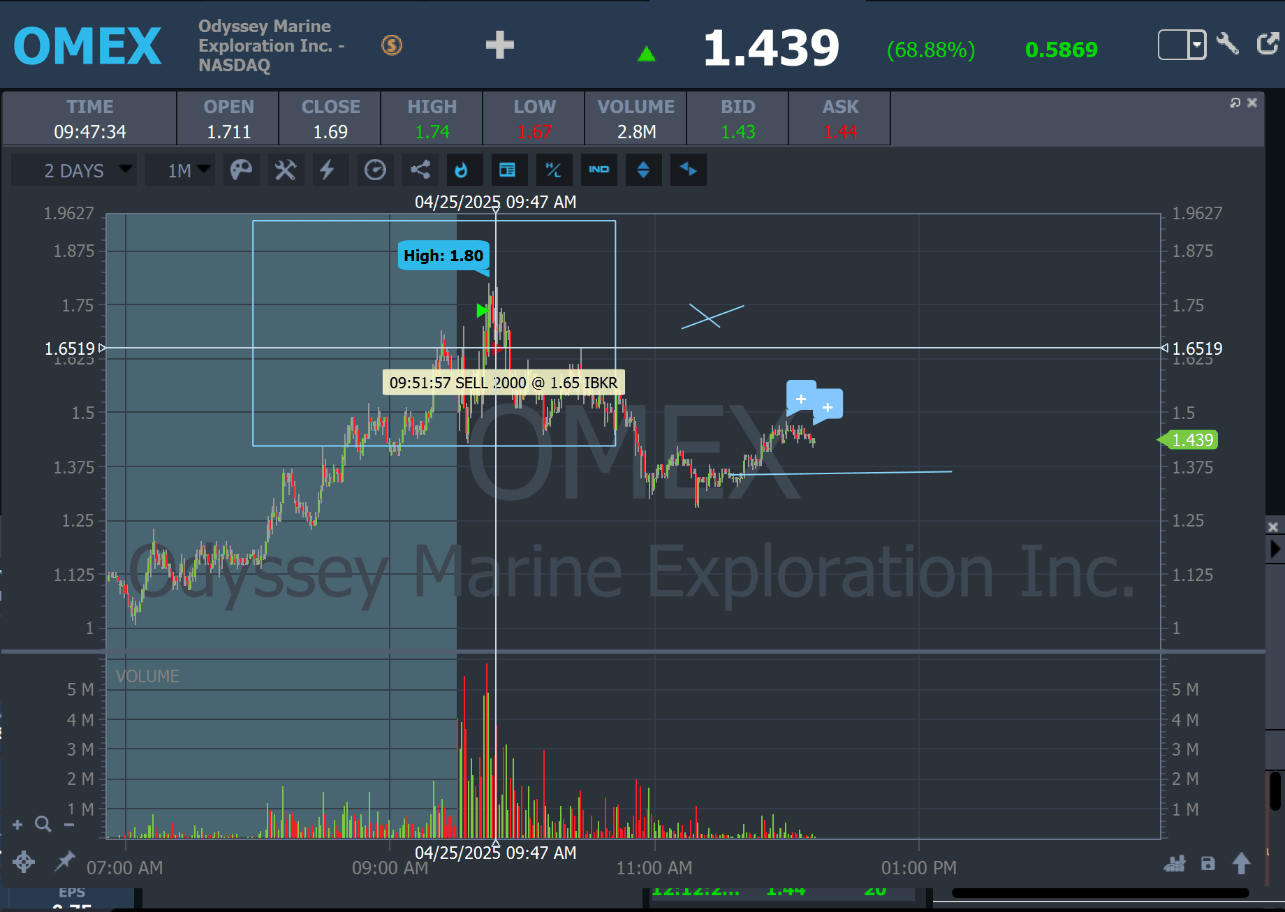Viewport: 1285px width, 912px height.
Task: Click the right-panel expand triangle arrow
Action: pos(1275,549)
